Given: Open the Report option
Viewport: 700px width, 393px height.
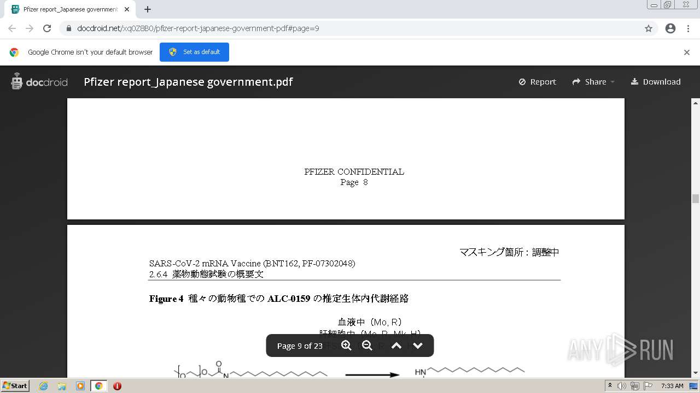Looking at the screenshot, I should [x=537, y=82].
